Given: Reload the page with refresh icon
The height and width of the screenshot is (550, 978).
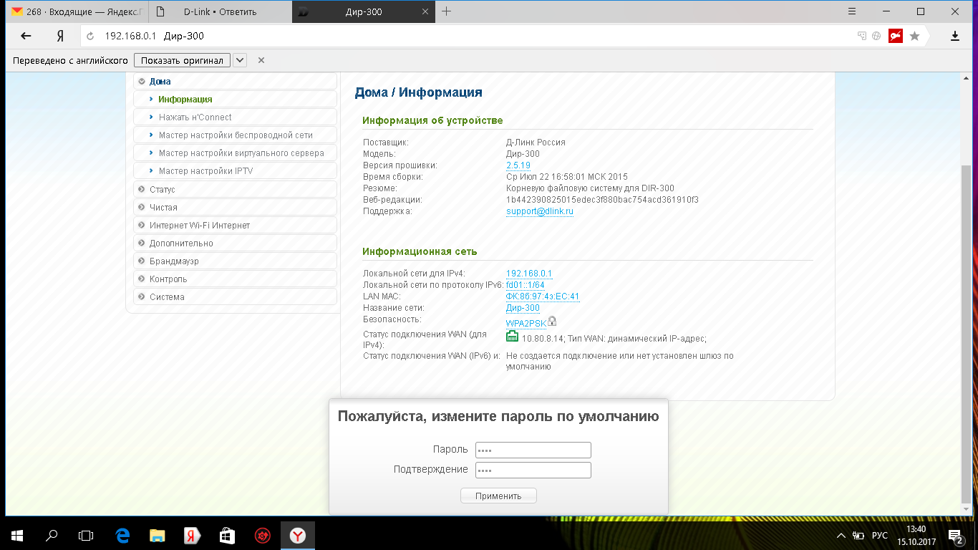Looking at the screenshot, I should point(90,36).
